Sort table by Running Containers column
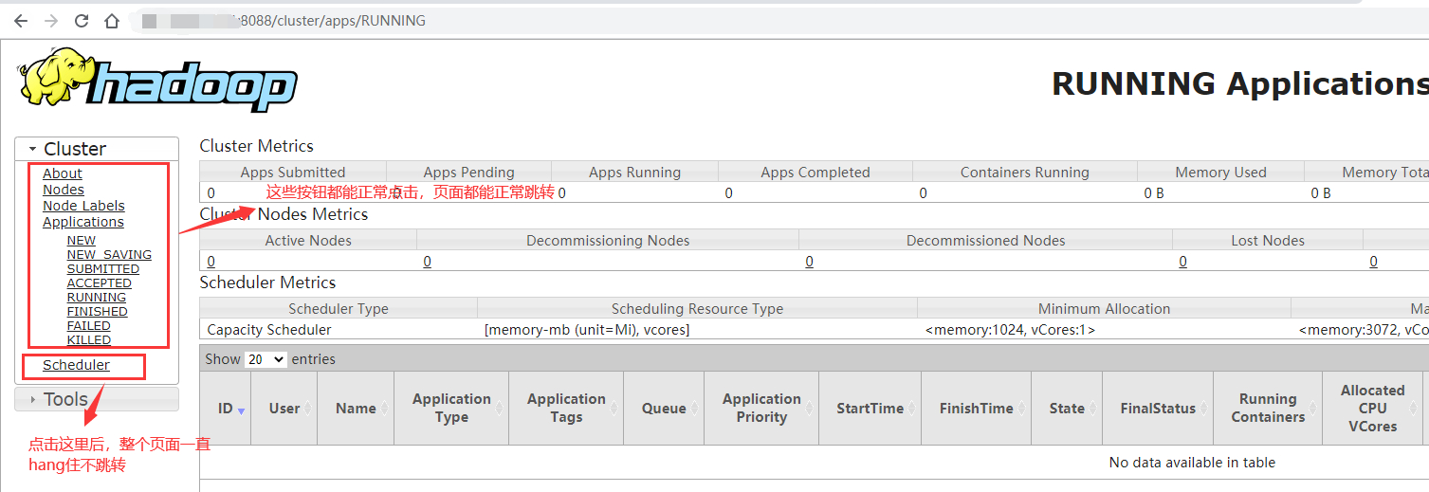The width and height of the screenshot is (1429, 492). tap(1268, 409)
